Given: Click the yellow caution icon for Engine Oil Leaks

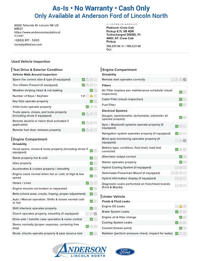Looking at the screenshot, I should (181, 207).
